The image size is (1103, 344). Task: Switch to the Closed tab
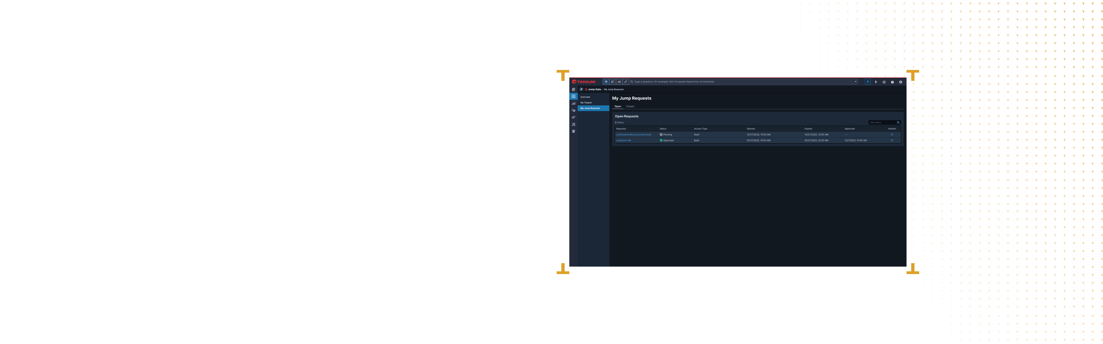(630, 106)
